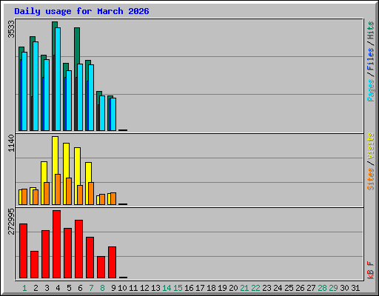Click the red KB bar for day 2
This screenshot has width=379, height=296.
point(34,264)
